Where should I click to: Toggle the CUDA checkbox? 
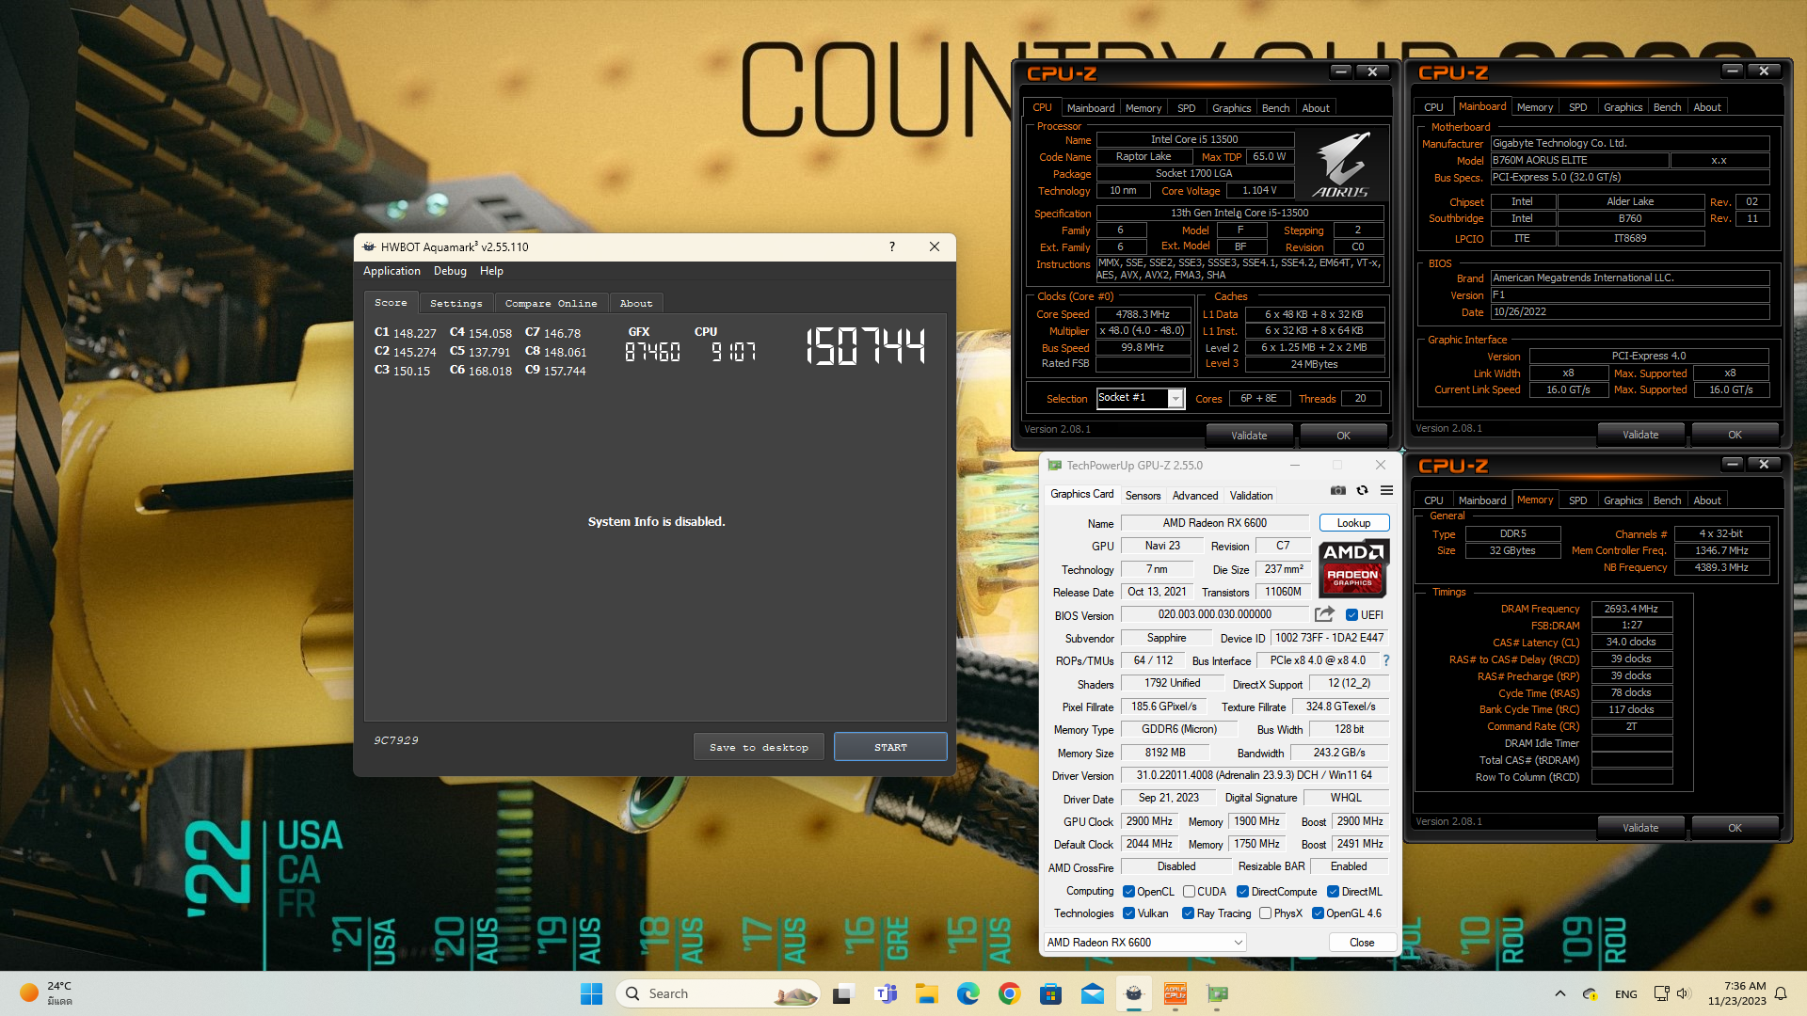1189,892
